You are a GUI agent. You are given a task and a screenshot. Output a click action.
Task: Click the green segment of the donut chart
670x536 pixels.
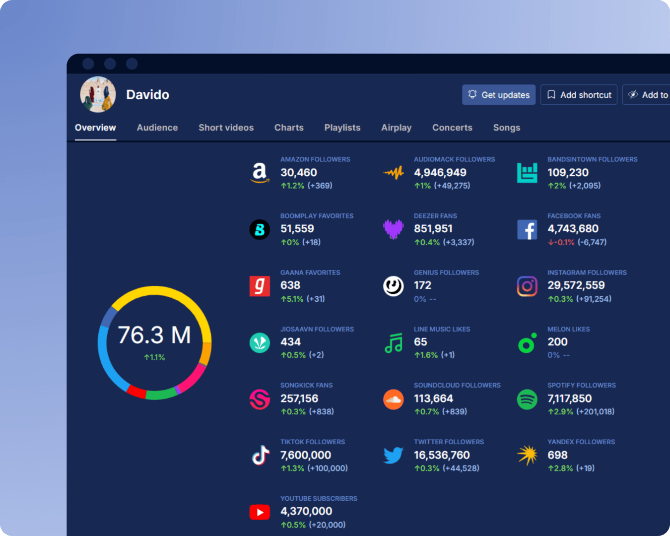pyautogui.click(x=161, y=394)
